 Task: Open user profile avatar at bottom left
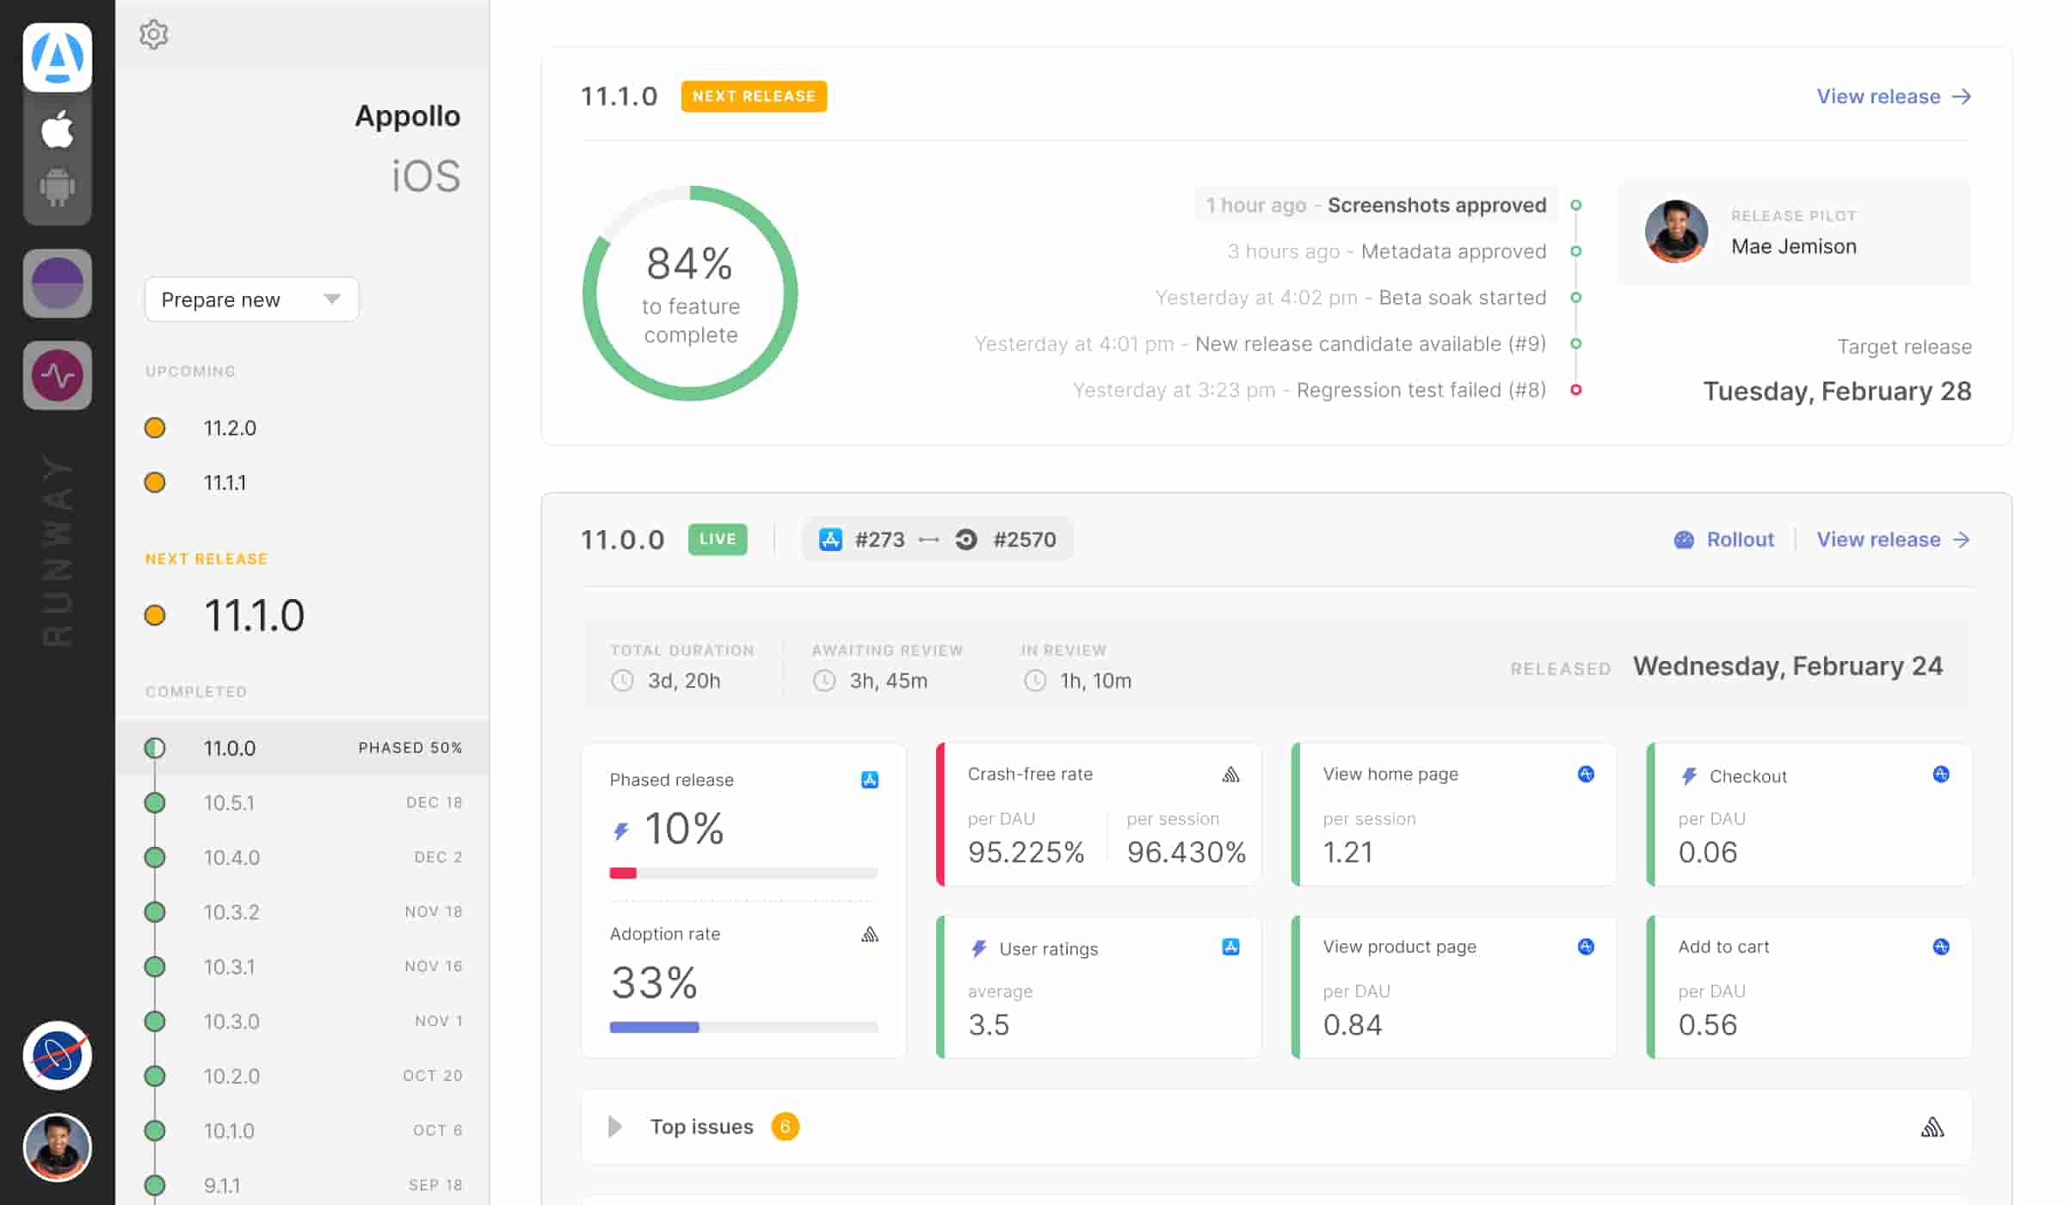57,1146
